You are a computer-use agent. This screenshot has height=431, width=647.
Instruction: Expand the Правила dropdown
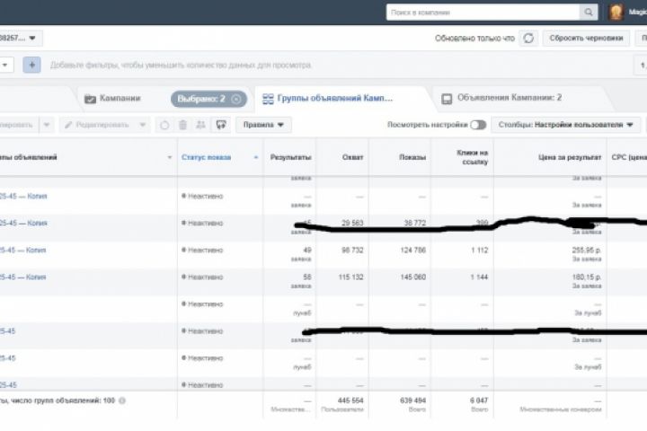[x=263, y=125]
